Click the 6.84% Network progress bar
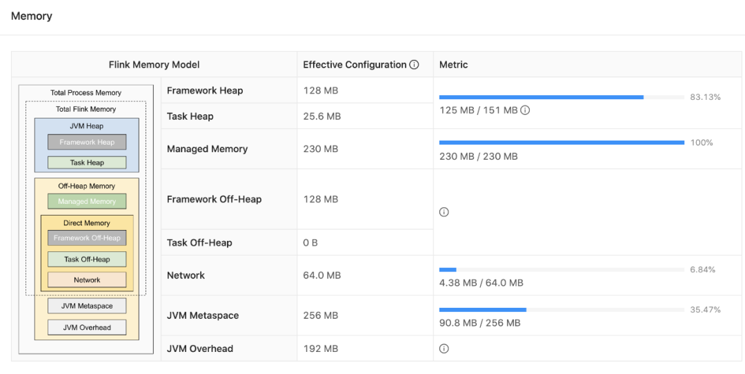 pos(562,269)
